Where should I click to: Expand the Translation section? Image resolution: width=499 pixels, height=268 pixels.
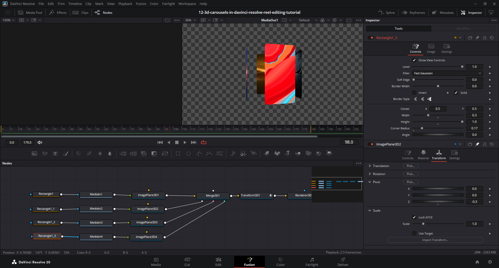[370, 166]
